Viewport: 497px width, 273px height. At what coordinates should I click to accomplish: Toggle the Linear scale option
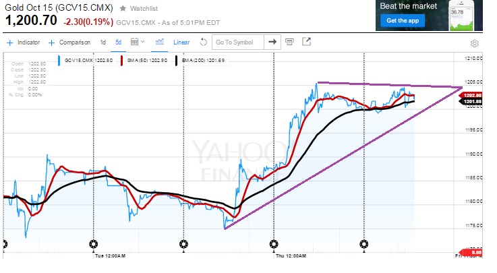181,42
